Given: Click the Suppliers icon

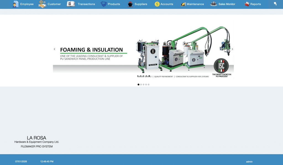Looking at the screenshot, I should (x=130, y=4).
